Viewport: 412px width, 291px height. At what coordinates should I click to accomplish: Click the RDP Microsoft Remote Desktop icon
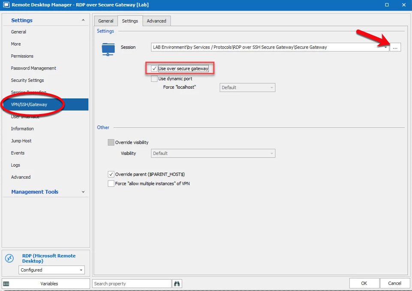pyautogui.click(x=9, y=258)
